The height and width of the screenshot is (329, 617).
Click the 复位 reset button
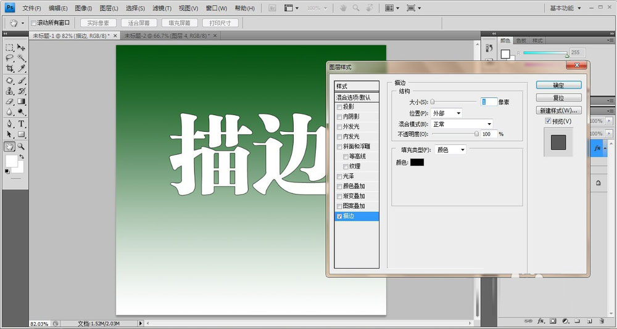558,97
